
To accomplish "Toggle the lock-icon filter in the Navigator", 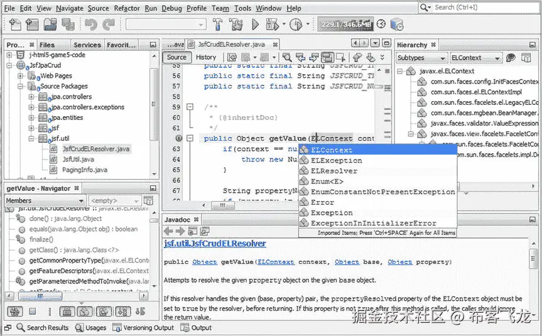I will (67, 312).
